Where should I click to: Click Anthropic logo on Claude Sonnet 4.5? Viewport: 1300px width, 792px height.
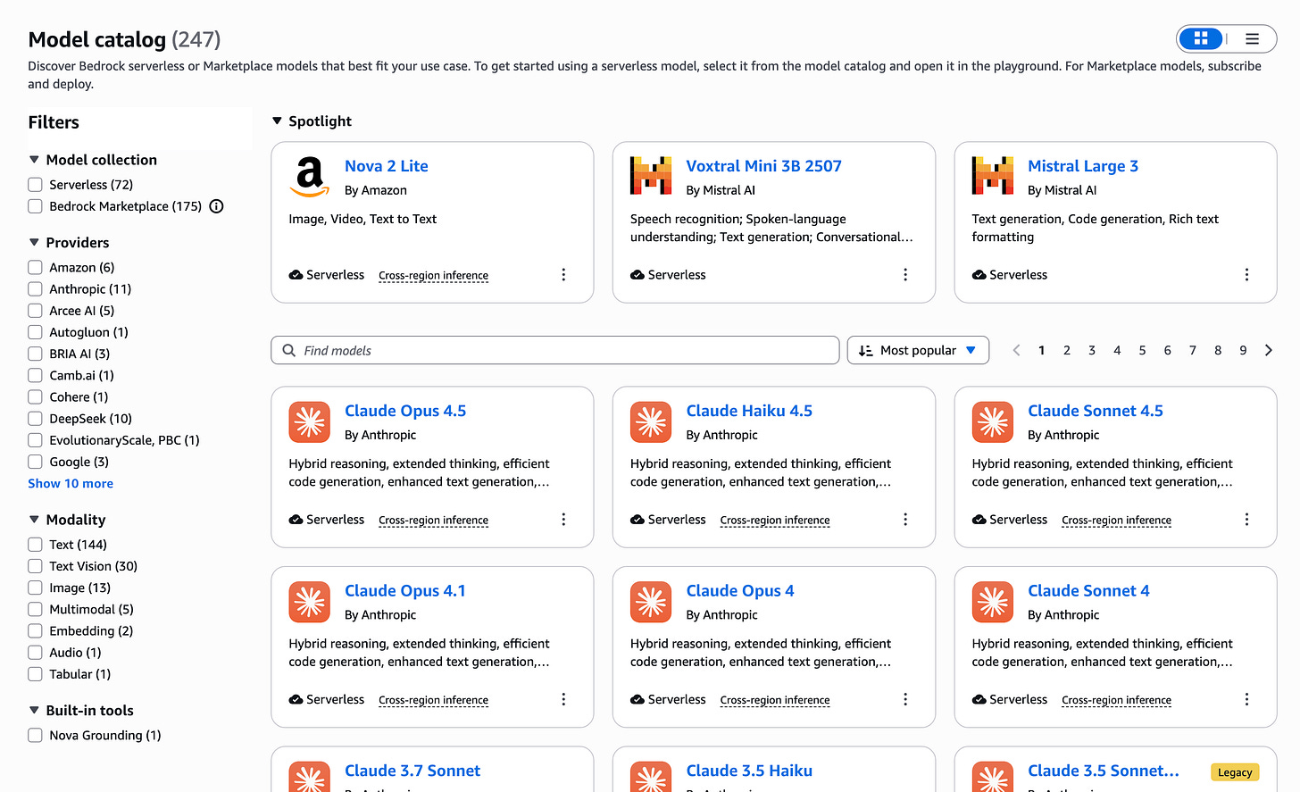point(993,422)
